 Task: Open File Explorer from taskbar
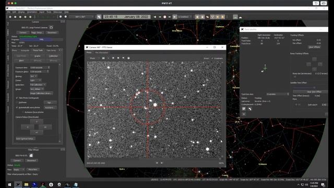(x=26, y=184)
